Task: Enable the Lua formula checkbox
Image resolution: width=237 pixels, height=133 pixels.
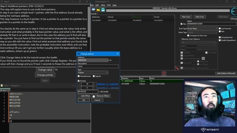Action: (220, 28)
